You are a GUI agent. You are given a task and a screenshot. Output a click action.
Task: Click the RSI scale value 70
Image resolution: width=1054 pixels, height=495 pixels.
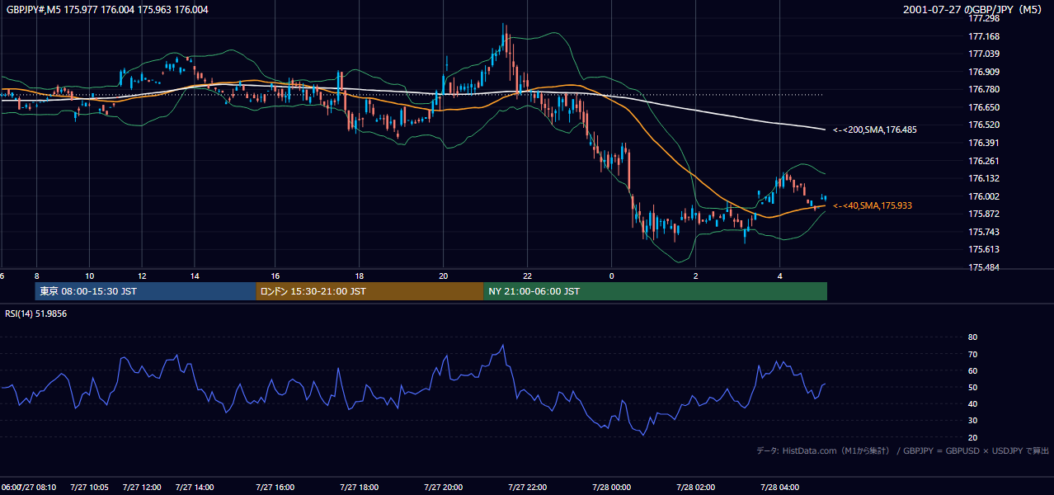[972, 354]
